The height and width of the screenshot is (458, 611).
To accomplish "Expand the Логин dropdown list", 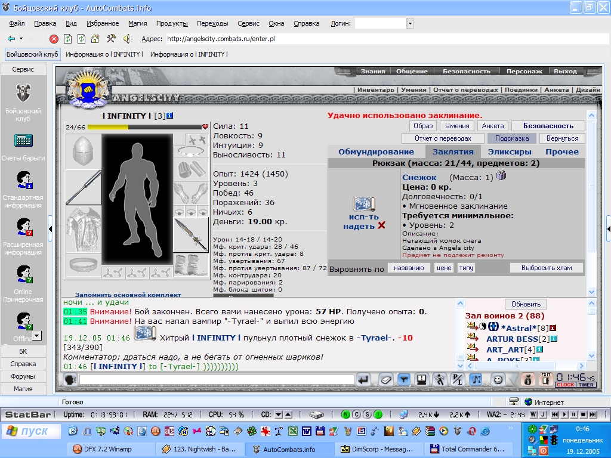I will [x=409, y=24].
